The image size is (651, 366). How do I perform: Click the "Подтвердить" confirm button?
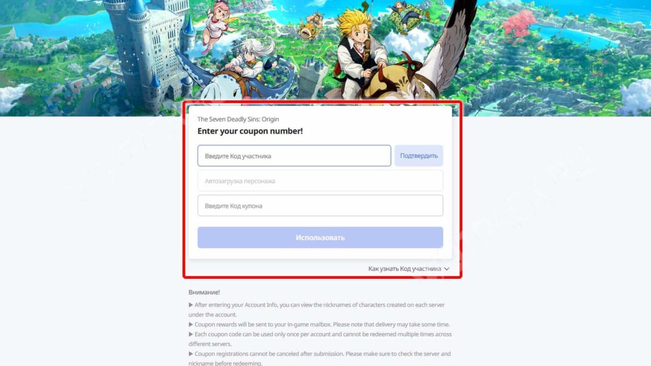tap(419, 156)
